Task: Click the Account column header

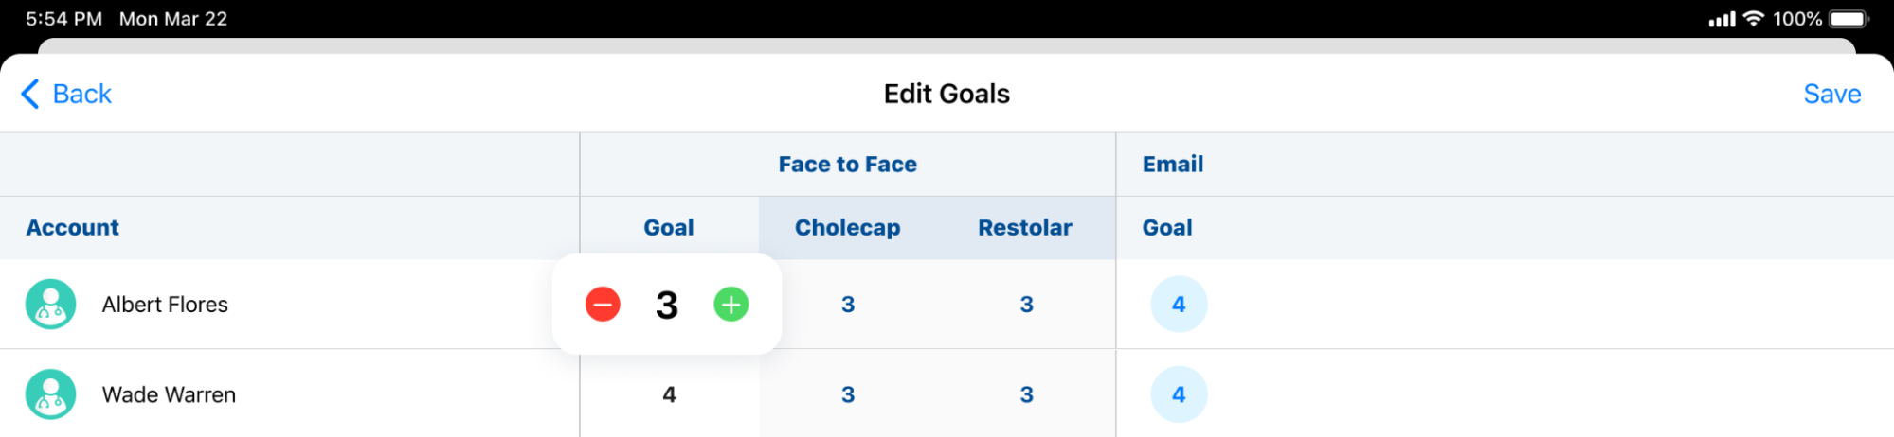Action: [73, 228]
